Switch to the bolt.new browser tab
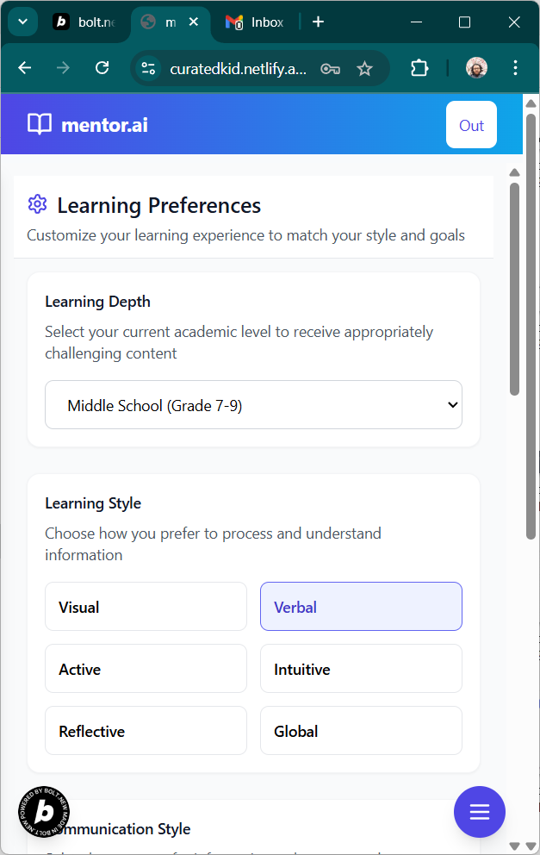Image resolution: width=540 pixels, height=855 pixels. [84, 22]
